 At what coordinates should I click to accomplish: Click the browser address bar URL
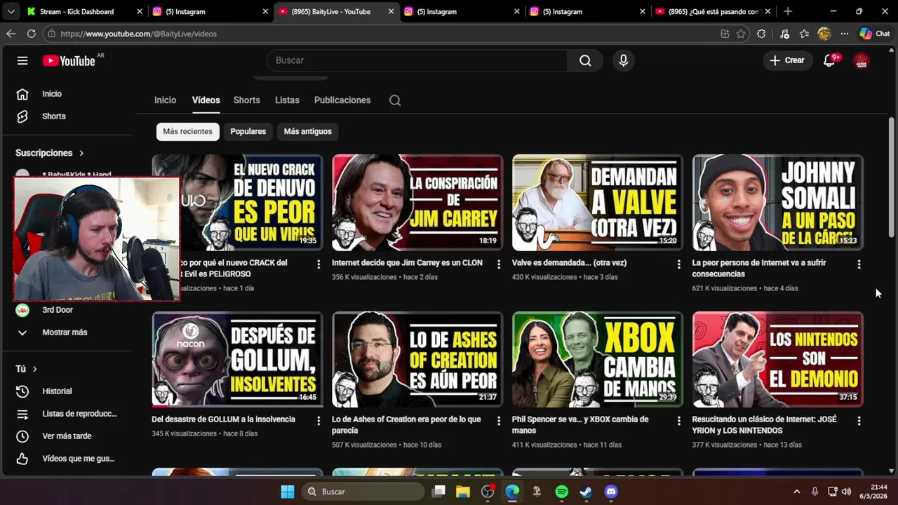click(138, 34)
